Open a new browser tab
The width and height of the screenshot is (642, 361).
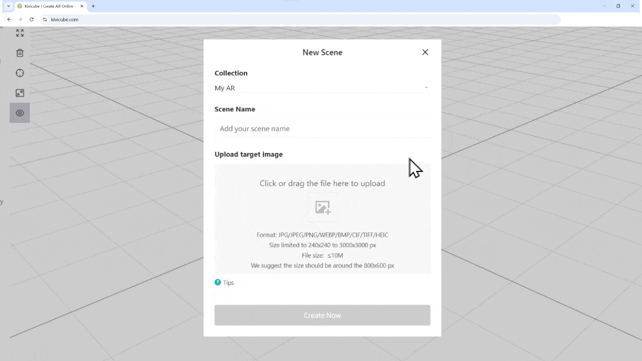(x=93, y=6)
